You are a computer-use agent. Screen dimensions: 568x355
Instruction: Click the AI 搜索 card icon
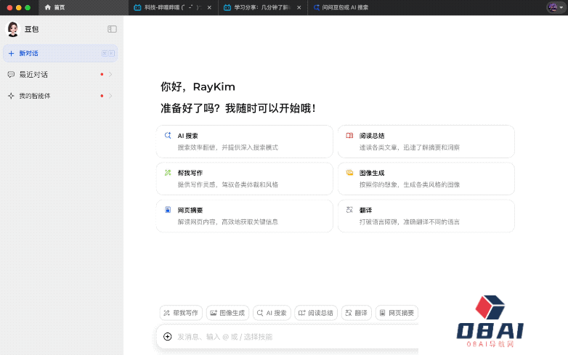[167, 136]
